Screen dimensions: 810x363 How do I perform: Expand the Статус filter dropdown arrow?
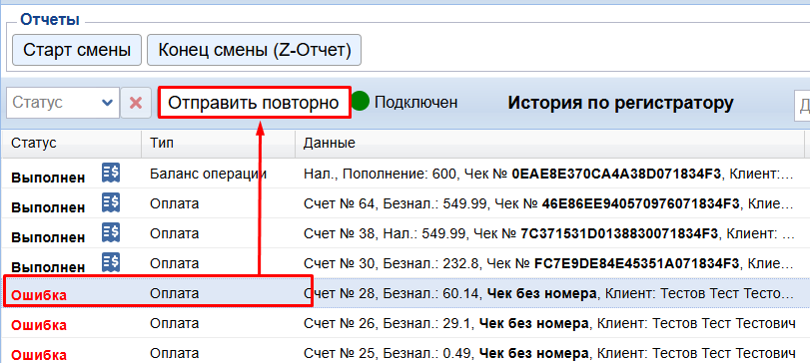coord(108,103)
